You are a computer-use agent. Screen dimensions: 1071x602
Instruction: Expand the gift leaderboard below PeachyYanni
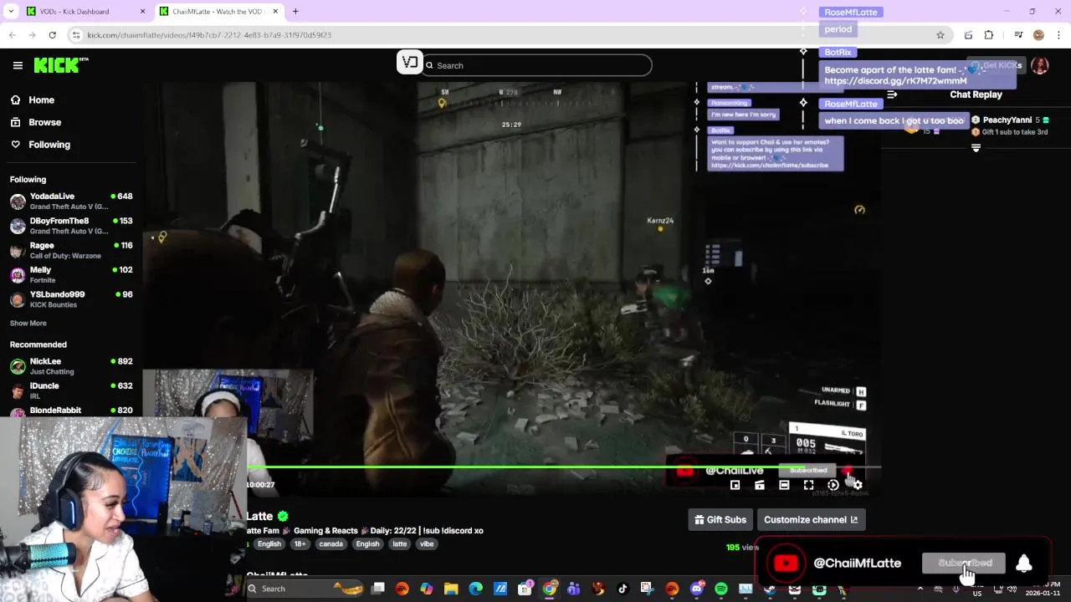click(x=976, y=148)
